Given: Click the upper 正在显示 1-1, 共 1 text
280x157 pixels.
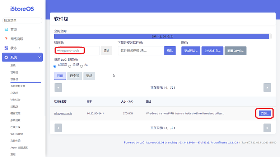Looking at the screenshot, I should (163, 88).
